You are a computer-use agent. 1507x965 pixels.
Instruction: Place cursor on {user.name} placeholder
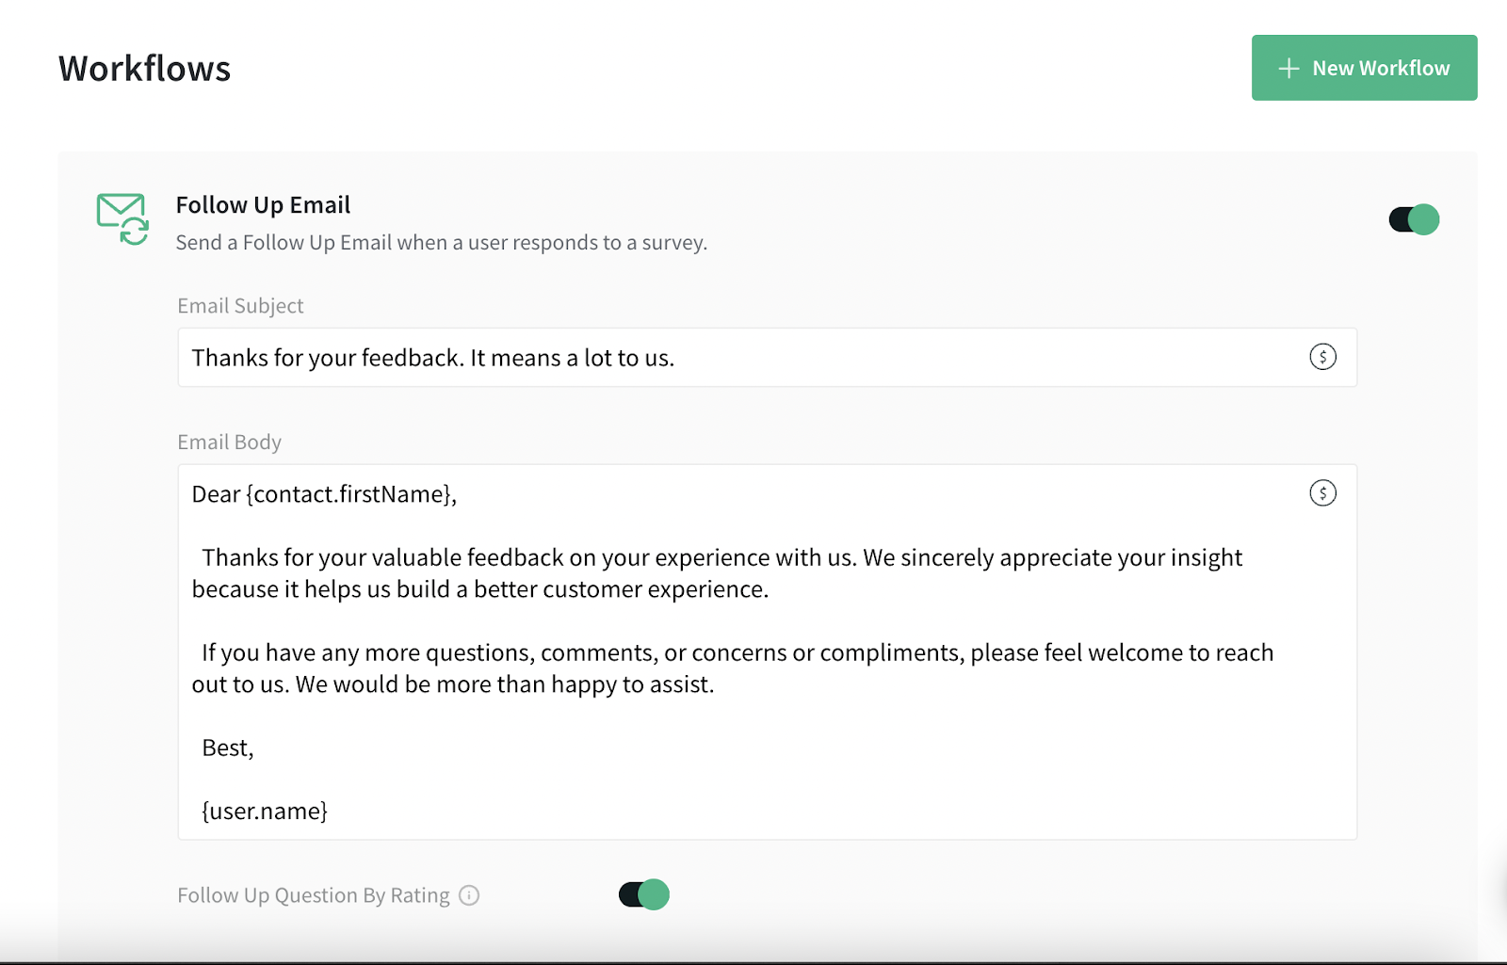(x=265, y=812)
